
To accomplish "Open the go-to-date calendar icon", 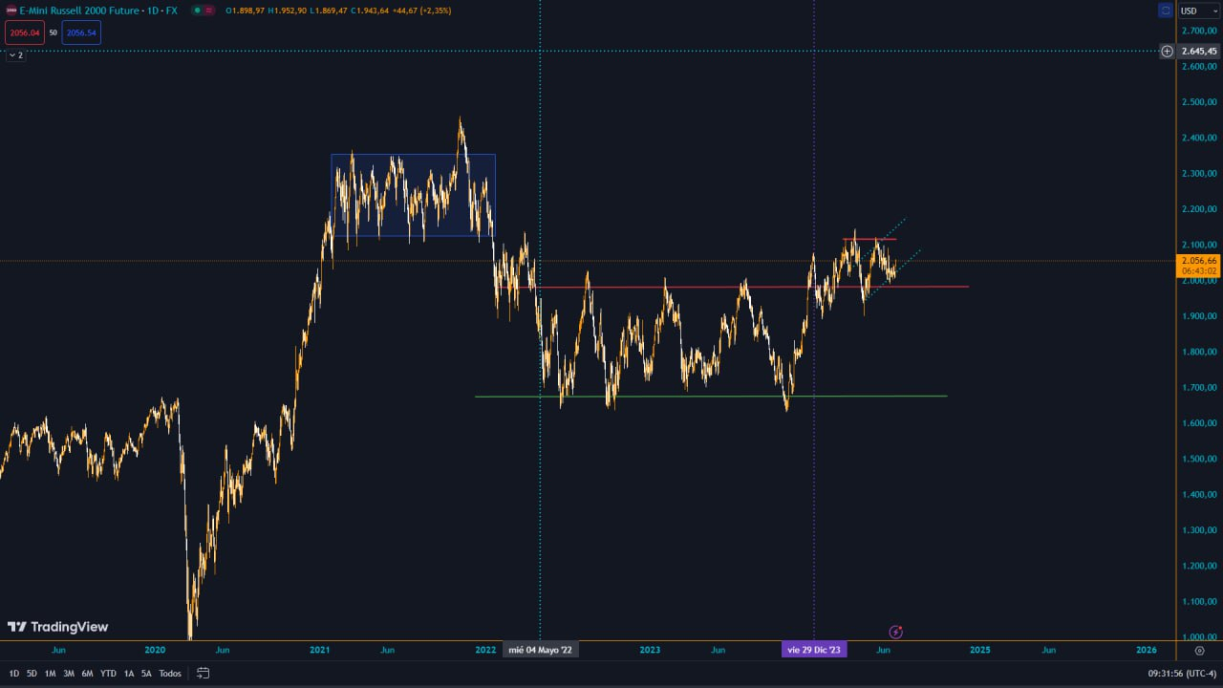I will point(203,674).
